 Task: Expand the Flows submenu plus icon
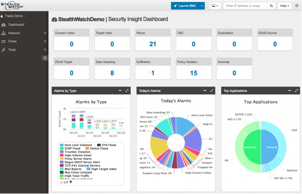(45, 41)
